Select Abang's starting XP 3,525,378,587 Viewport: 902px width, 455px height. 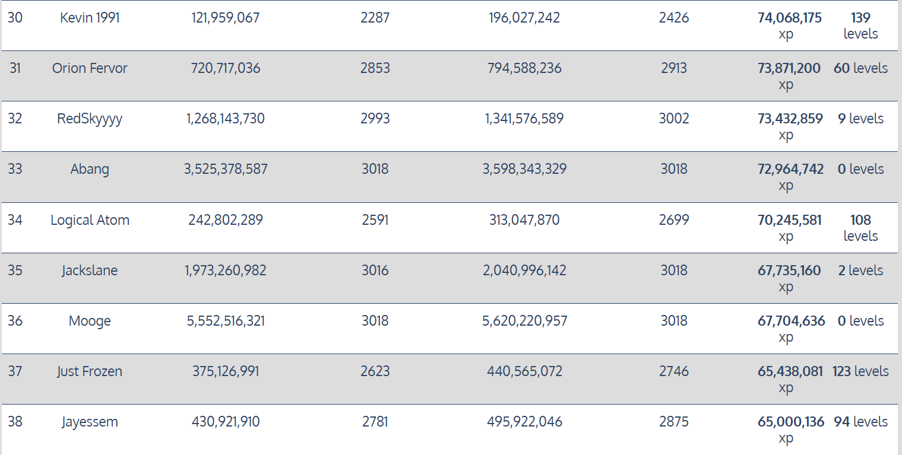pos(226,169)
